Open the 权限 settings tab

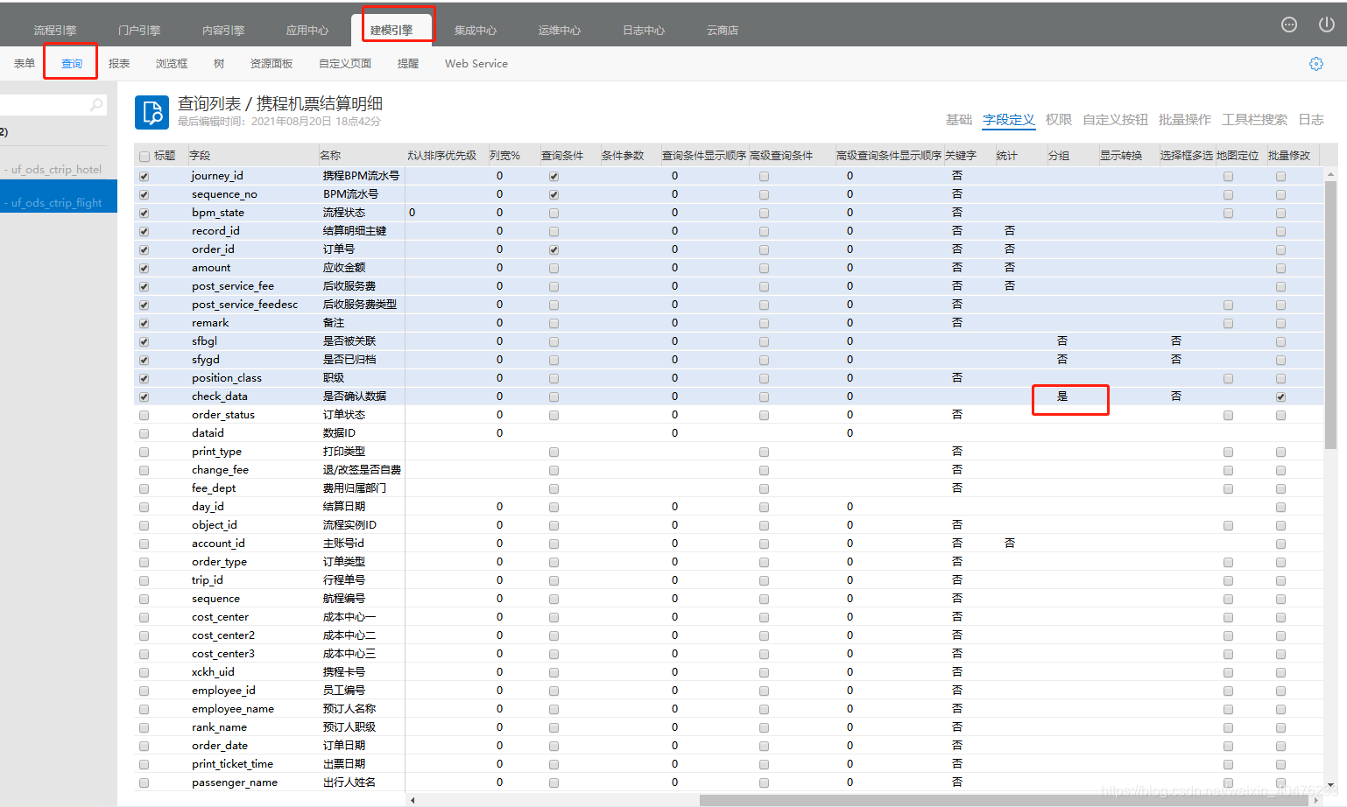(1059, 120)
